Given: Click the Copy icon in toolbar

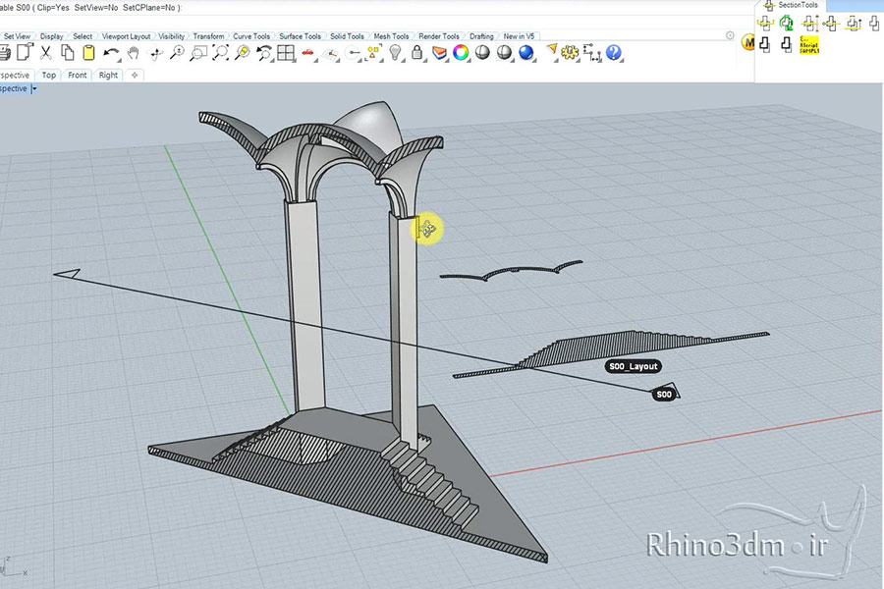Looking at the screenshot, I should pos(67,53).
